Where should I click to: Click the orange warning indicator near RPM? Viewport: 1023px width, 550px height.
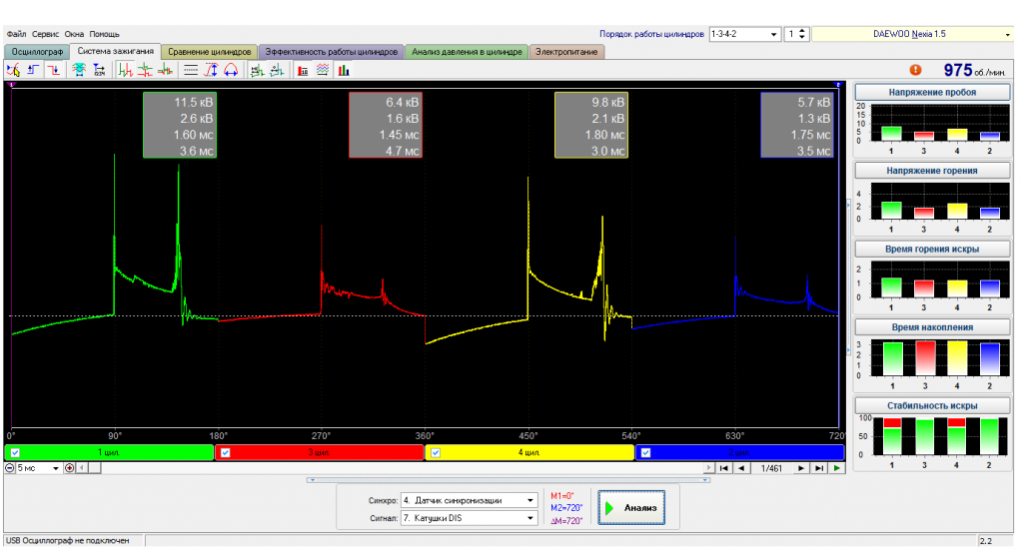tap(915, 70)
